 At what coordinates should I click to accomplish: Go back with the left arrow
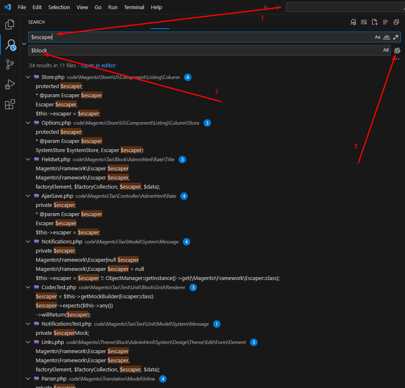[266, 7]
